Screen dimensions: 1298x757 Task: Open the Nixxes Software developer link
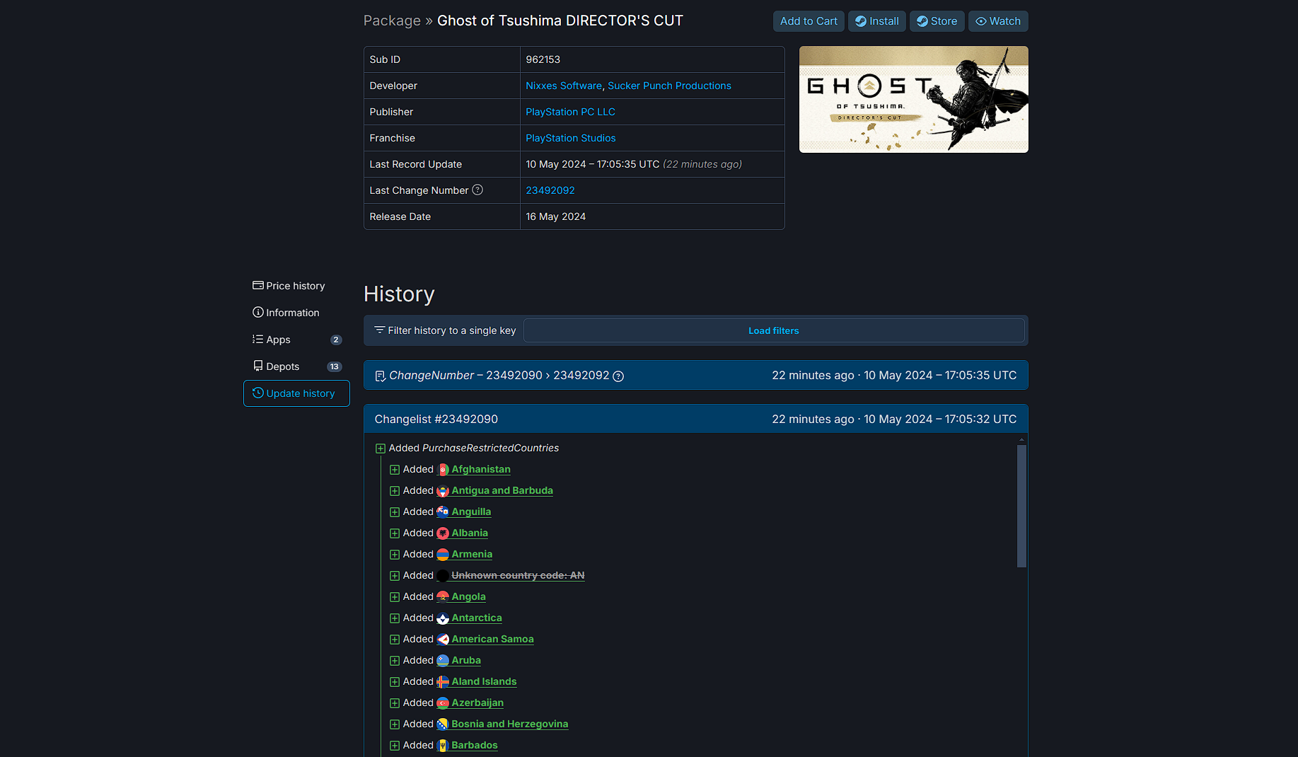click(564, 86)
